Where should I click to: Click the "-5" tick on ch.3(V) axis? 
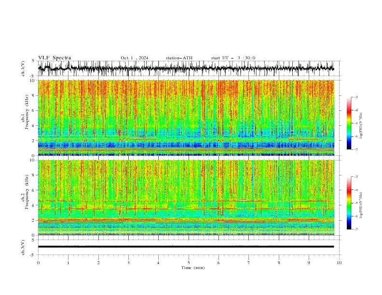coord(33,255)
